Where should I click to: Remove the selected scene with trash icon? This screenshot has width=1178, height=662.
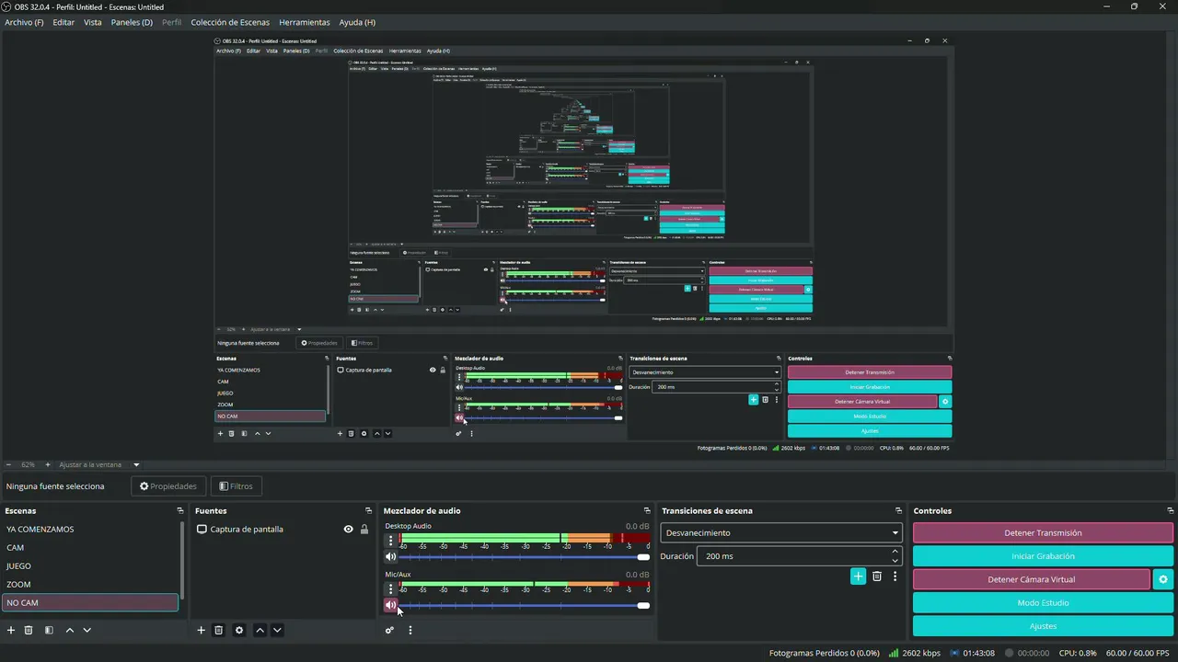[x=29, y=630]
